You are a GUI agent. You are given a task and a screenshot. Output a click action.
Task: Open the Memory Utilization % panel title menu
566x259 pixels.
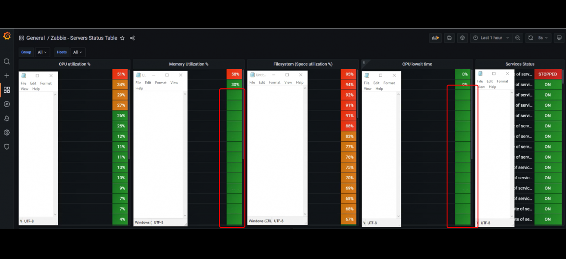click(189, 64)
